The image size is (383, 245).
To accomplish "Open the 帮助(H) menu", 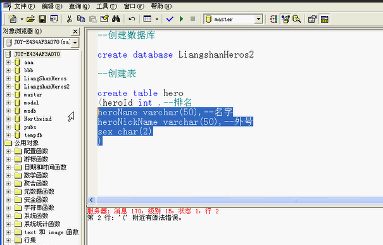I will (x=161, y=6).
